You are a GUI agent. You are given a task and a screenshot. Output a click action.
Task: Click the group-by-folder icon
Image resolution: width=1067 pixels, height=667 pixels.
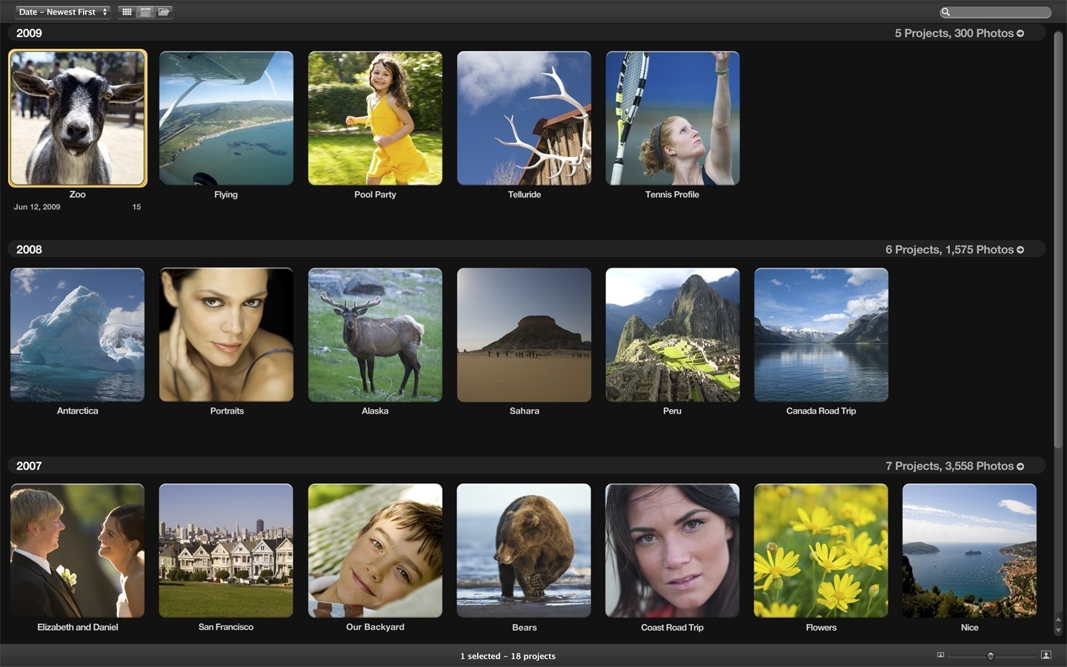(164, 12)
